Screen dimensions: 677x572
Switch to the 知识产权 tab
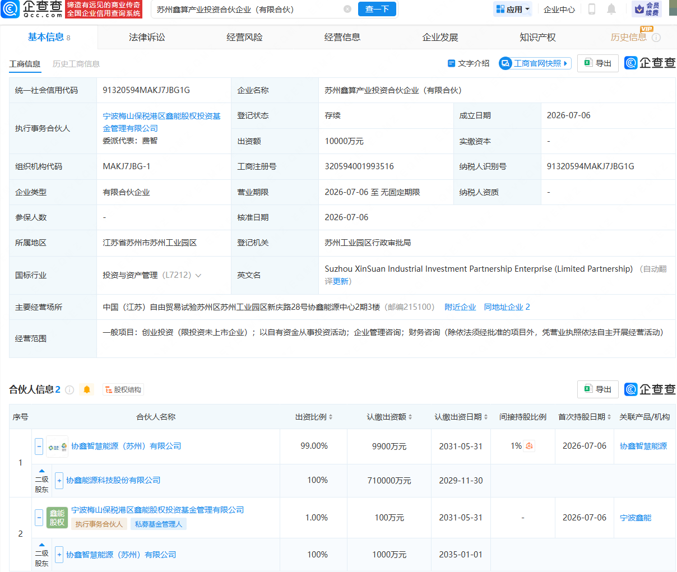tap(537, 38)
